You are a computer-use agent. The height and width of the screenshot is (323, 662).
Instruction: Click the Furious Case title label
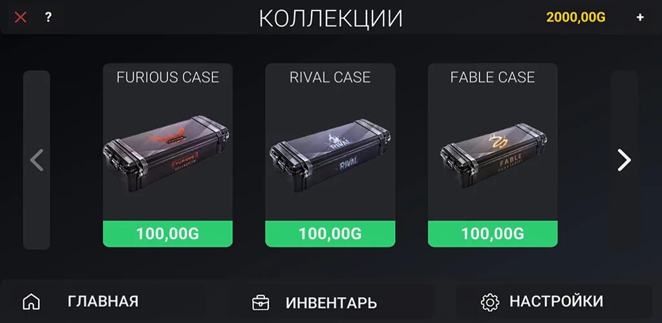click(167, 77)
